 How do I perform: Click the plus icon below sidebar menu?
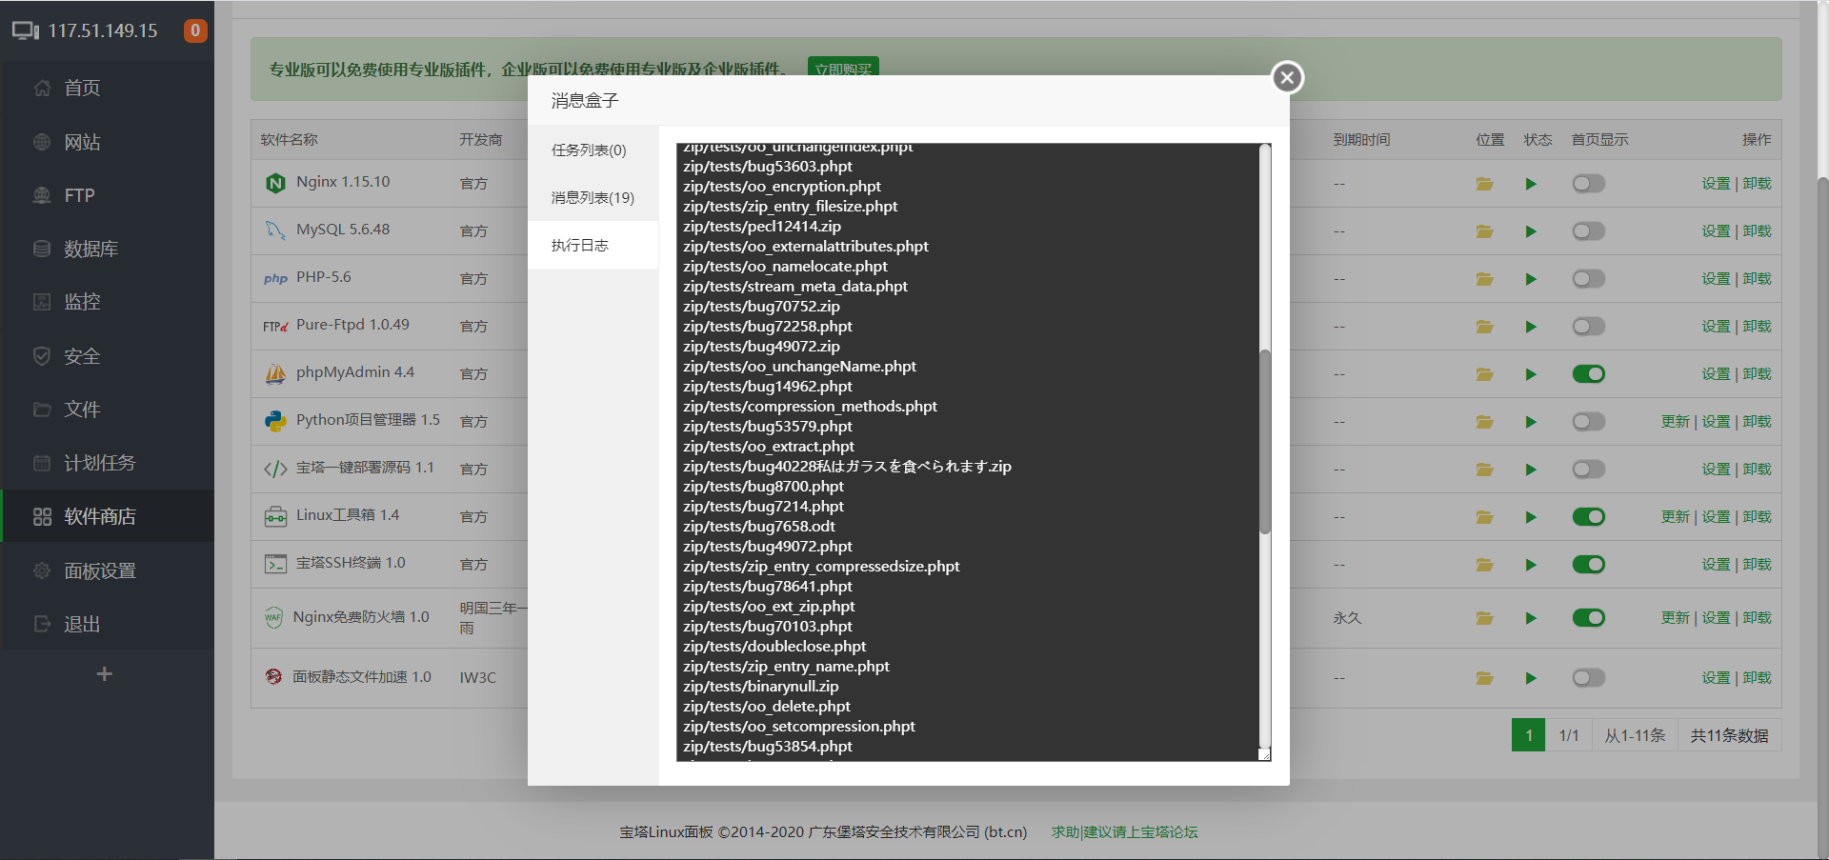click(x=105, y=674)
